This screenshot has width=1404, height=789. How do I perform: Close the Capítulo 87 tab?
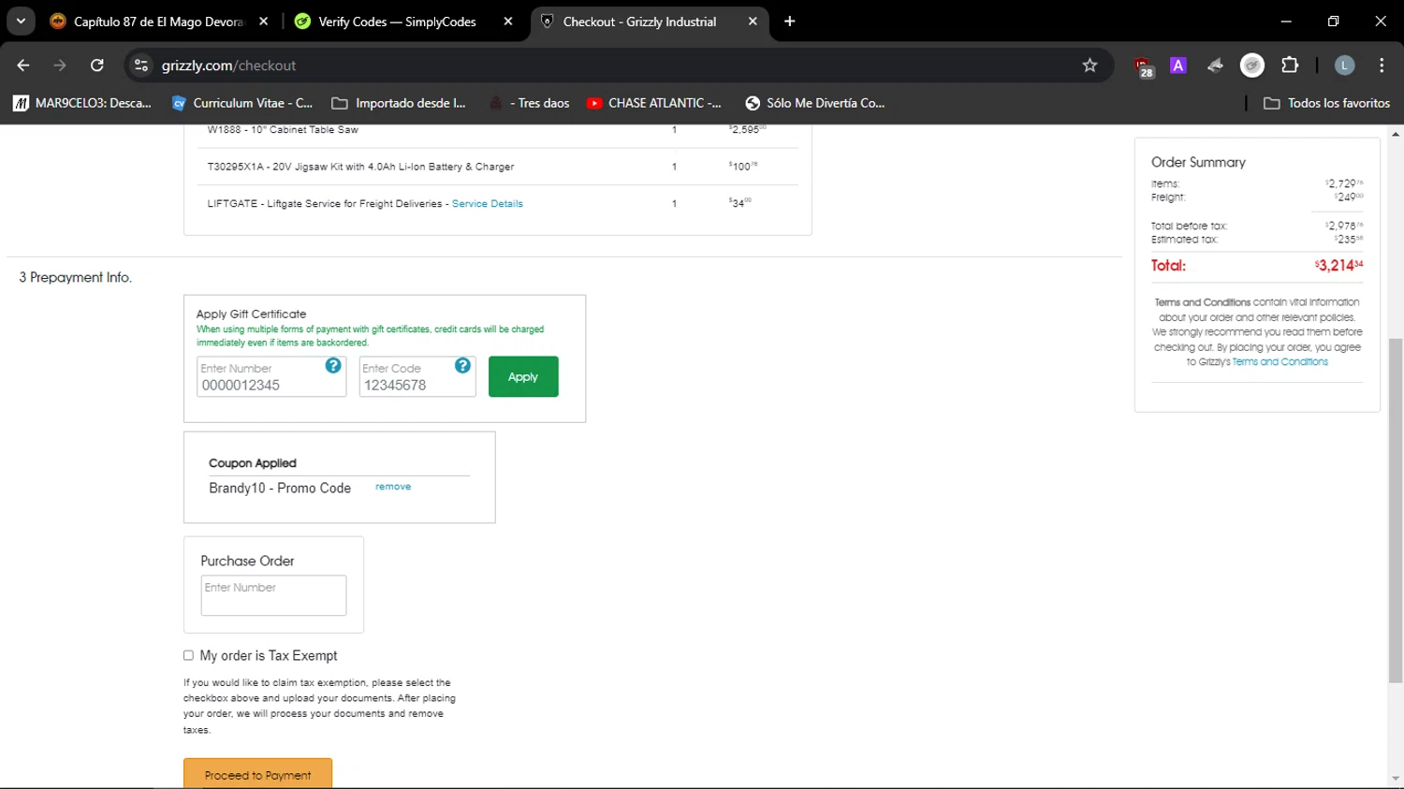(263, 22)
